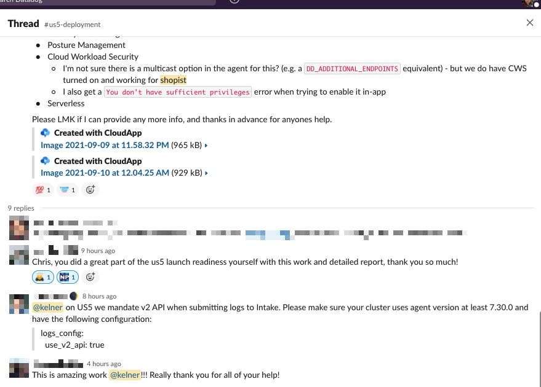Open the #us5-deployment channel name
Screen dimensions: 541x387
pos(72,25)
